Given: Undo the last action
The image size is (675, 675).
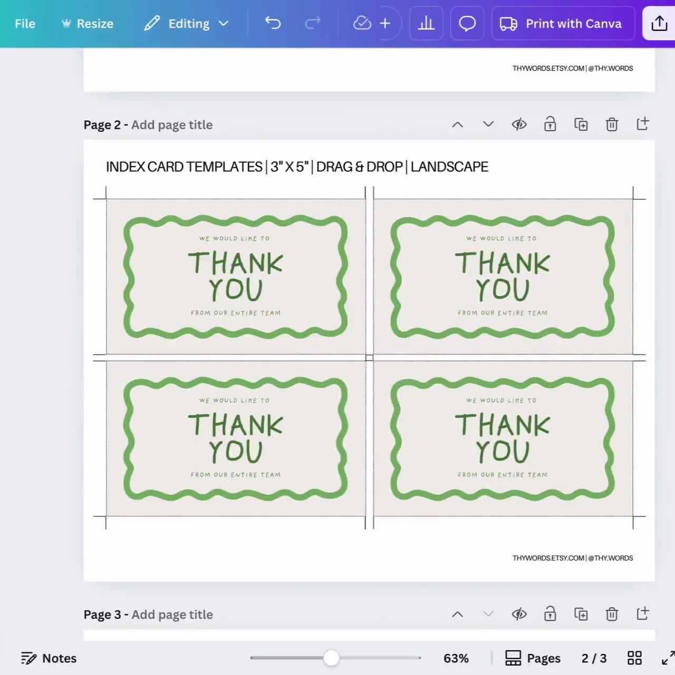Looking at the screenshot, I should coord(273,23).
